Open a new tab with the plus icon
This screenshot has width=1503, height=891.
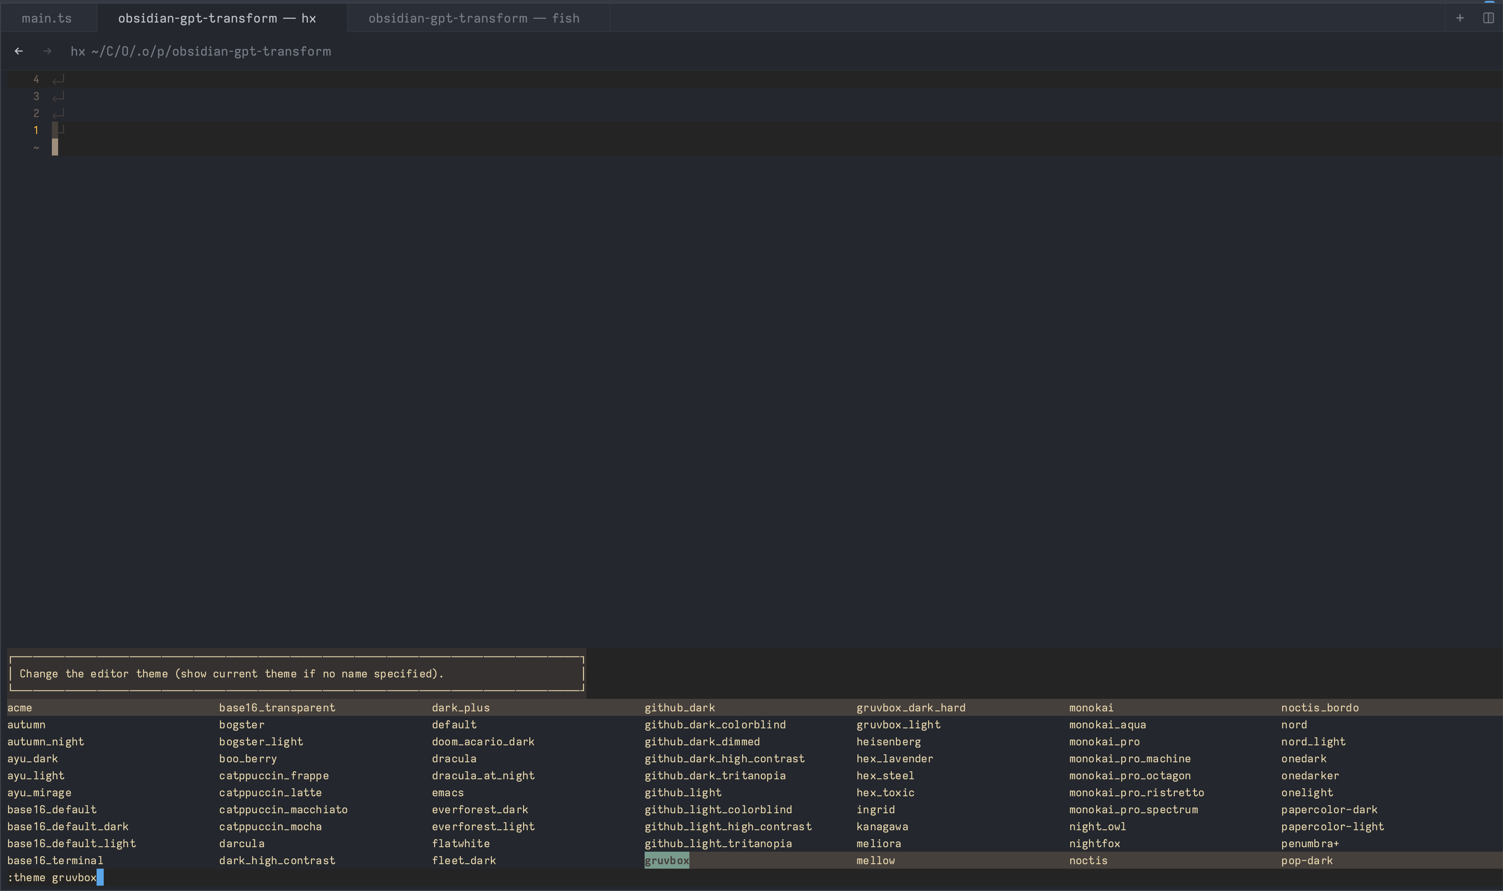pyautogui.click(x=1460, y=17)
